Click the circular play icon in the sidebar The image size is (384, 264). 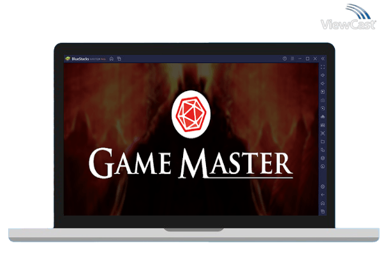coord(323,108)
